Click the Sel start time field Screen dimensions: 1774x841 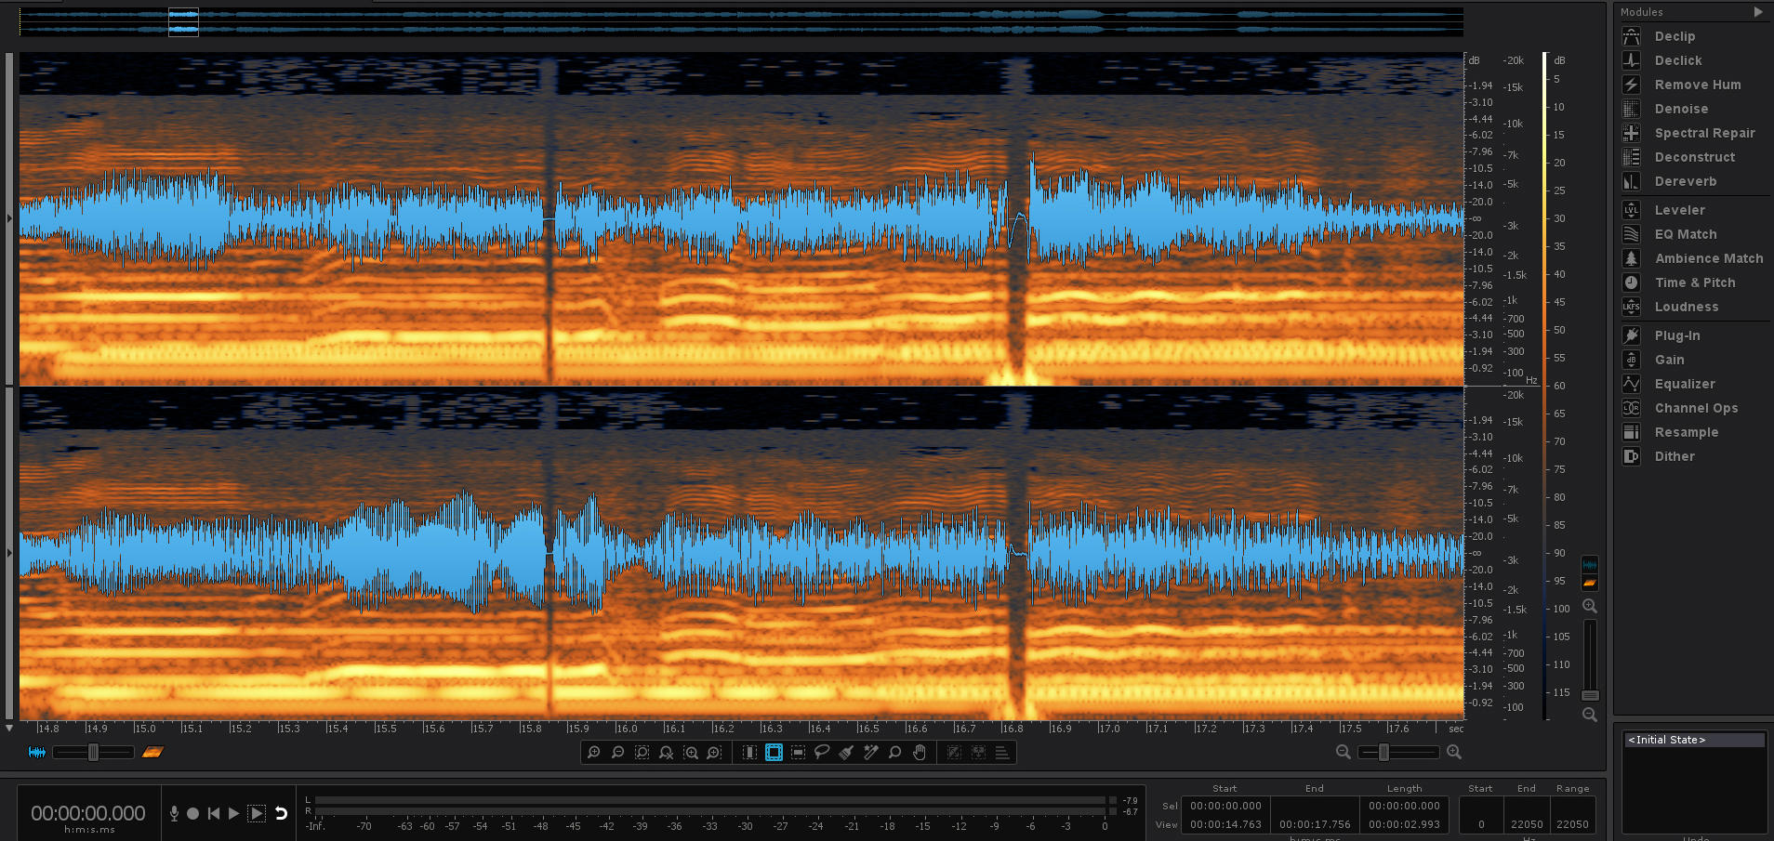(1225, 806)
